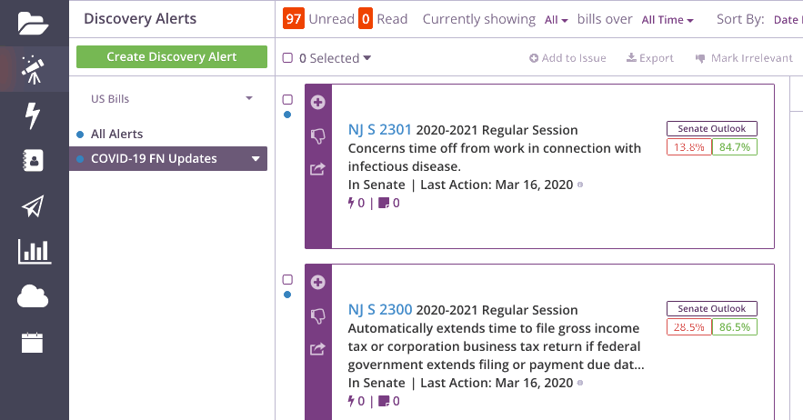Screen dimensions: 803x420
Task: Expand the COVID-19 FN Updates alert arrow
Action: point(256,159)
